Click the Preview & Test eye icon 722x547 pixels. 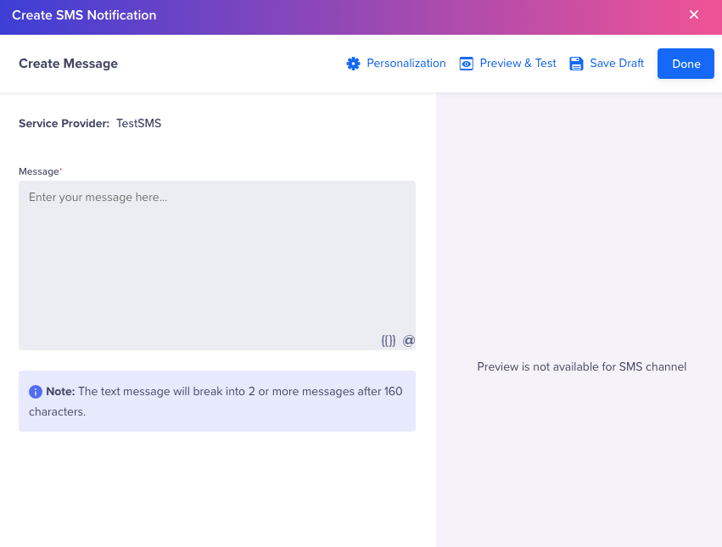(x=467, y=64)
